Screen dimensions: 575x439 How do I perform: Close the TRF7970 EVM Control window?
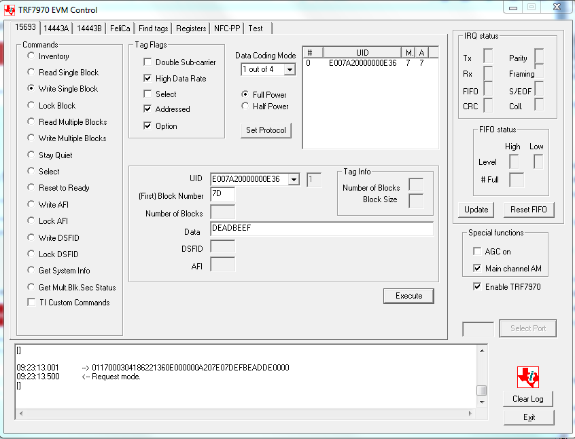coord(557,7)
